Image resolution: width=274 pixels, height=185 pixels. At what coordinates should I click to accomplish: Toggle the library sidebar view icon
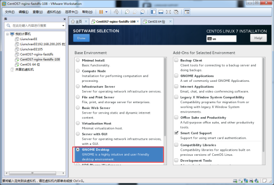click(153, 12)
